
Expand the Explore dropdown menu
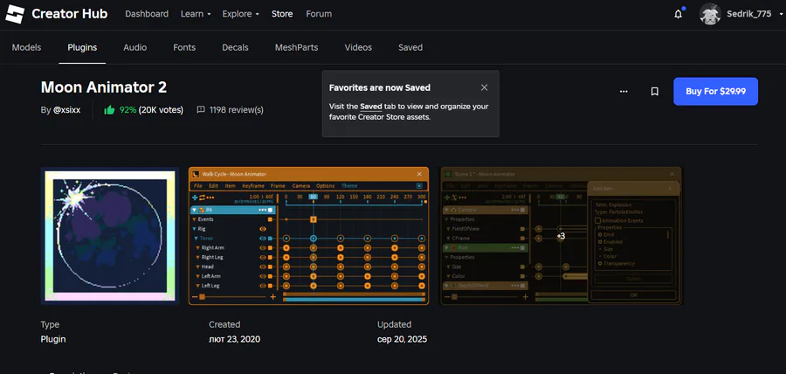click(241, 14)
